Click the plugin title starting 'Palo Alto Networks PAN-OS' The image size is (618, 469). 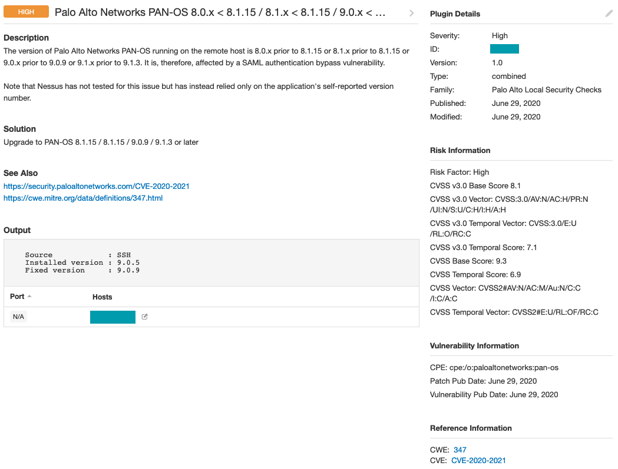click(x=220, y=12)
